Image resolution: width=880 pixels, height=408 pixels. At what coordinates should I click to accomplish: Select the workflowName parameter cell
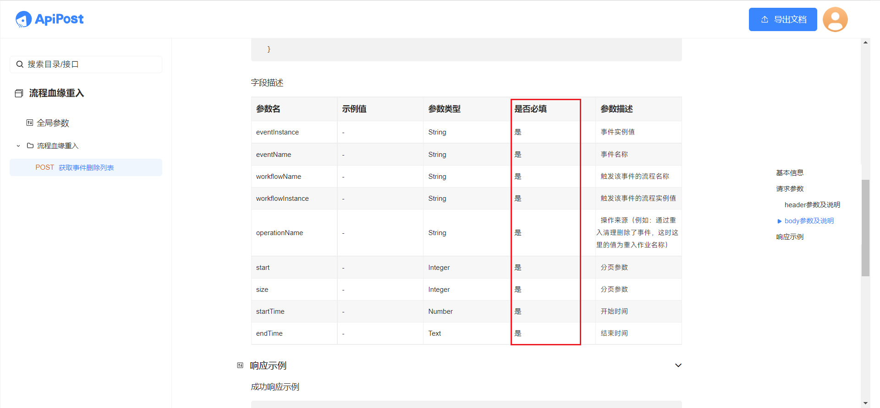point(294,177)
